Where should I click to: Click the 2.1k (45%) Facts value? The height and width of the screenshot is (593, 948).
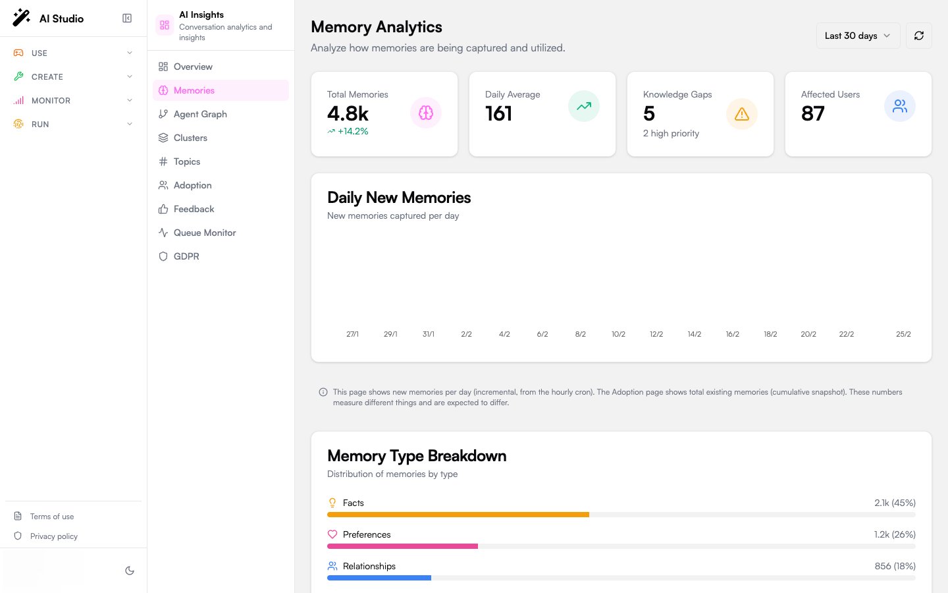point(895,503)
